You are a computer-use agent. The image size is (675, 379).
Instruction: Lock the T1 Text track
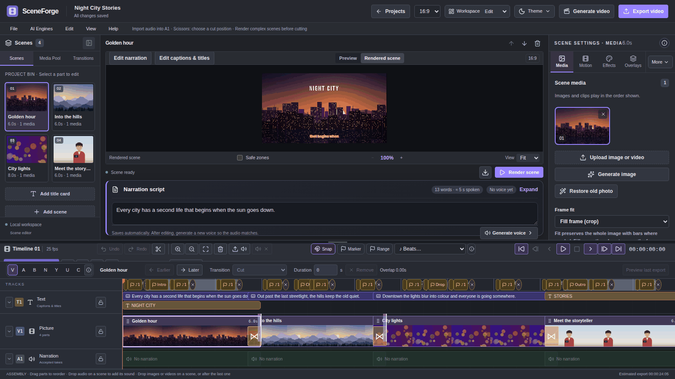(x=101, y=302)
